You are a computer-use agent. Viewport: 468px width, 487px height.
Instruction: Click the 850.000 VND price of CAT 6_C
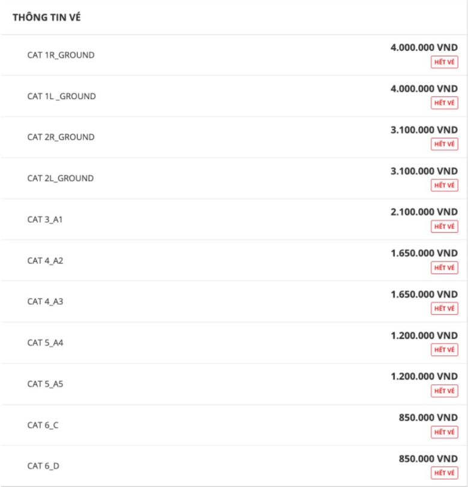(x=428, y=417)
